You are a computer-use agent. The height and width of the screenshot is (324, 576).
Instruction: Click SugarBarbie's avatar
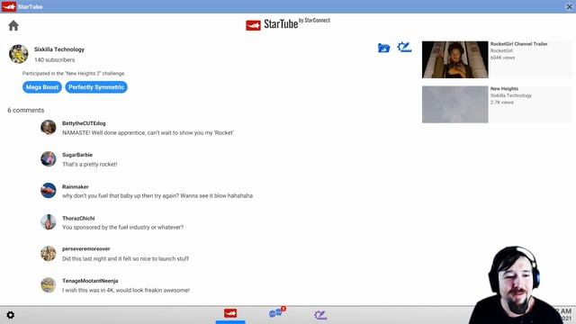tap(48, 159)
